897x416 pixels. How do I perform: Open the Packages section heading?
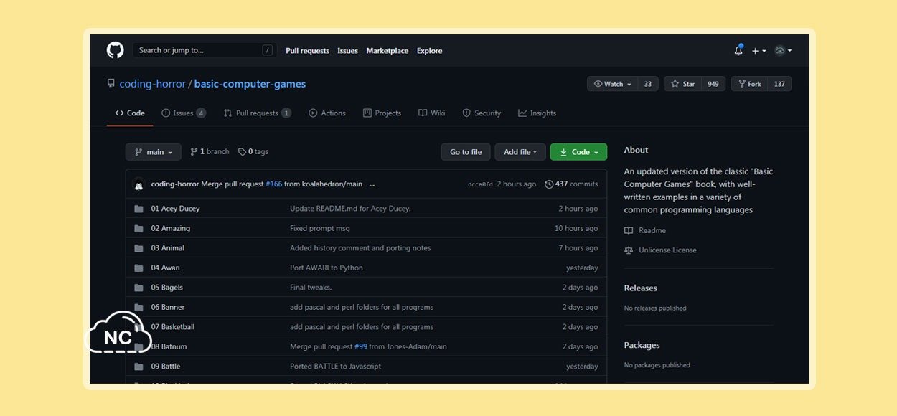click(642, 345)
